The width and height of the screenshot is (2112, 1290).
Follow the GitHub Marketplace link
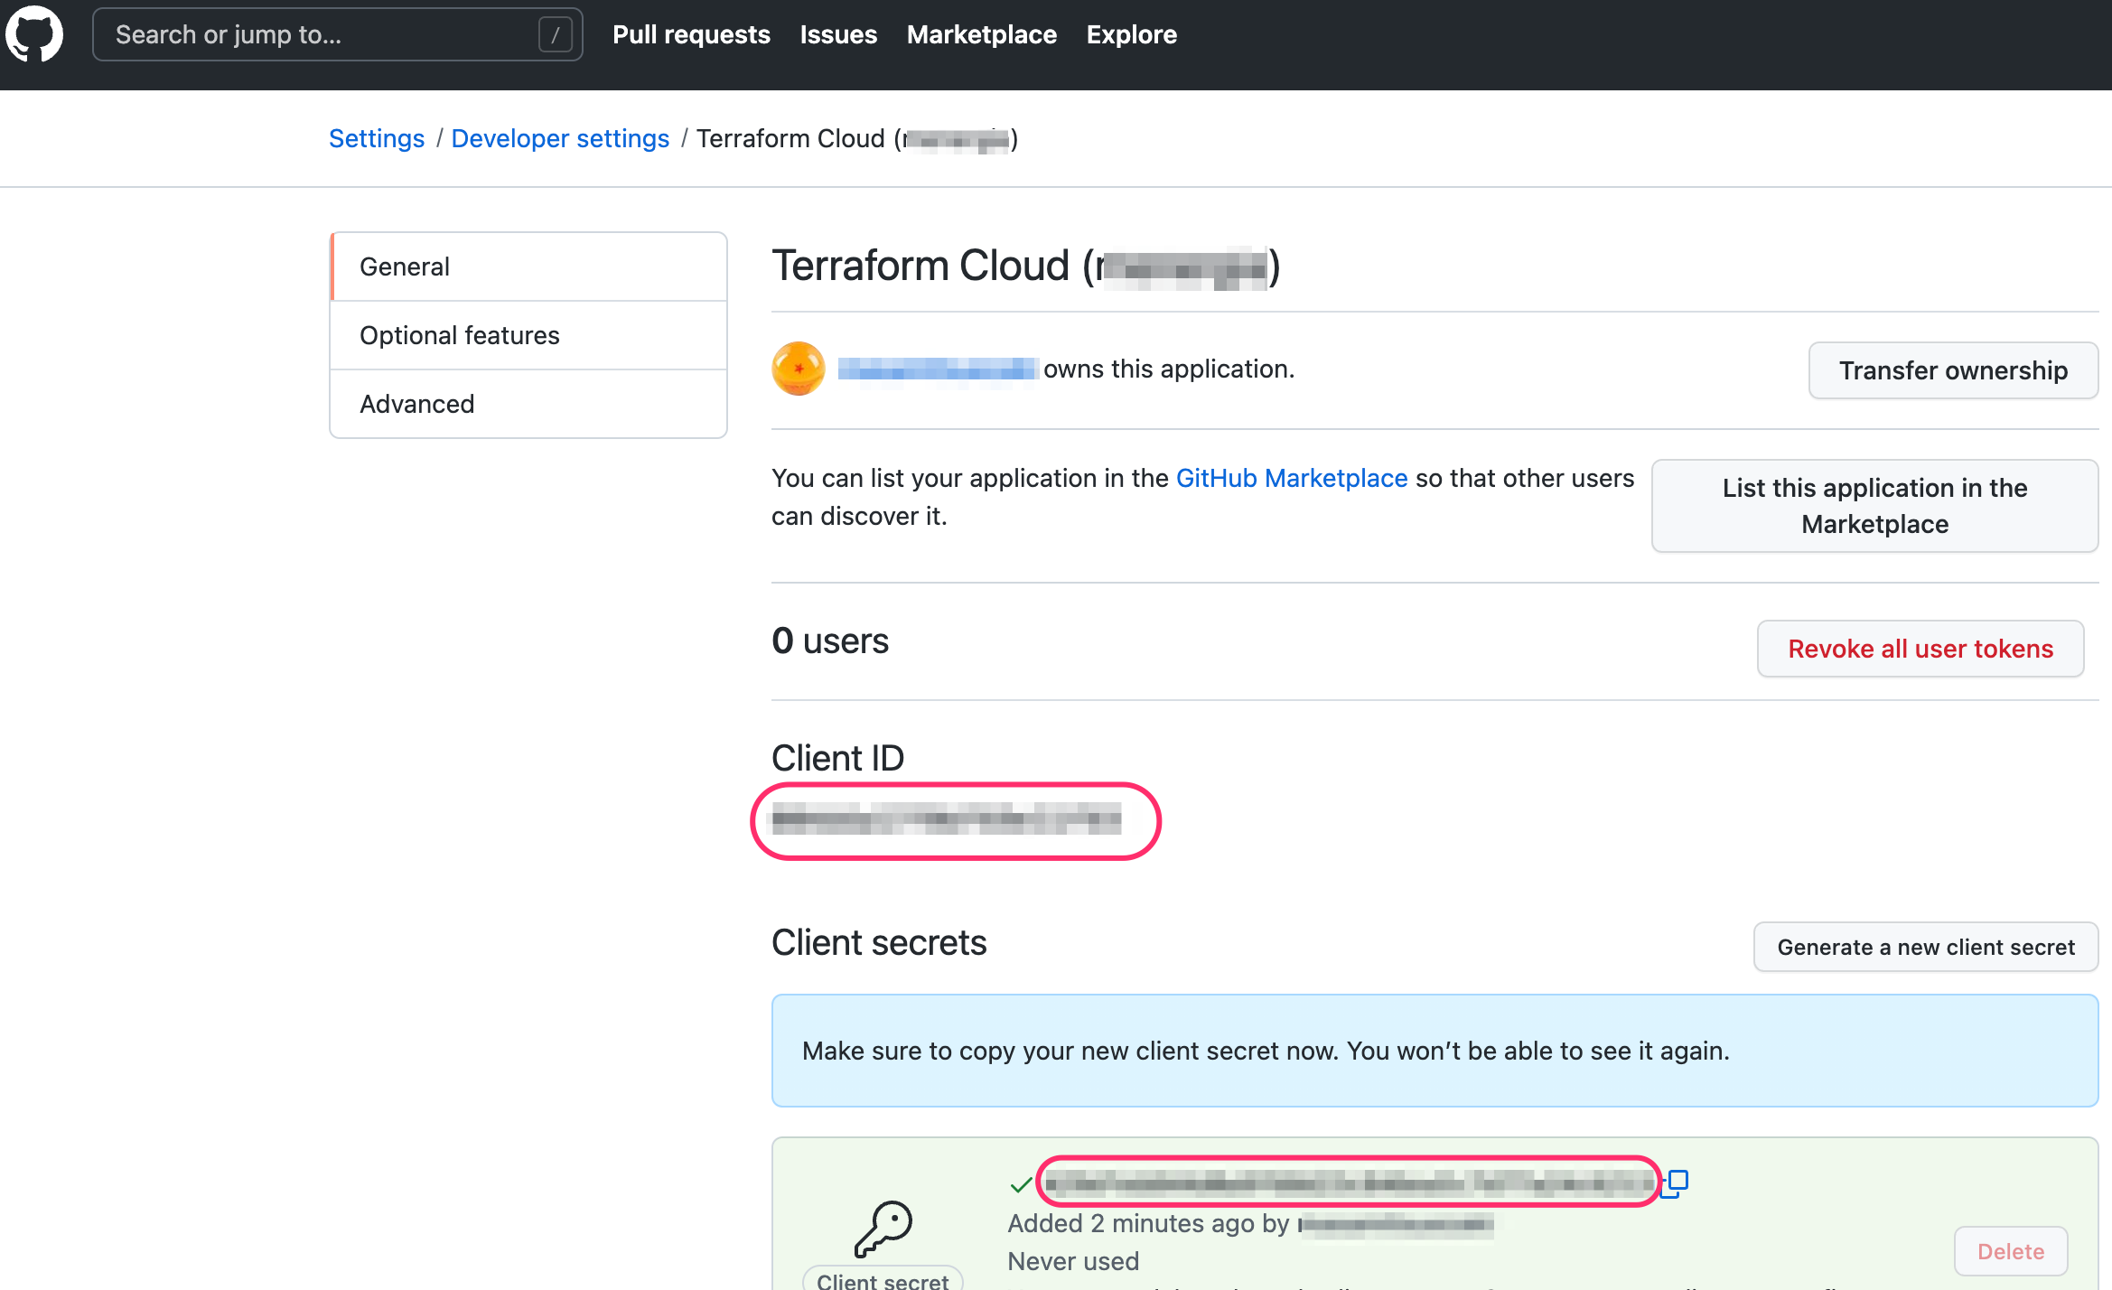pyautogui.click(x=1292, y=478)
